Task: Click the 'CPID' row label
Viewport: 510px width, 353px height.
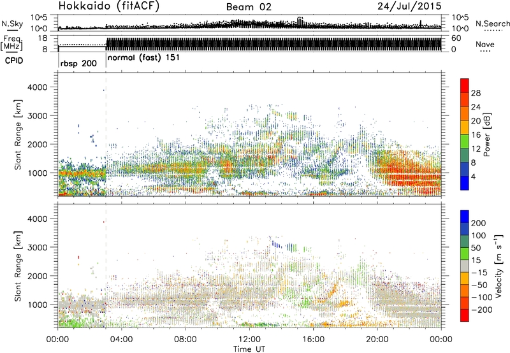Action: pos(14,61)
